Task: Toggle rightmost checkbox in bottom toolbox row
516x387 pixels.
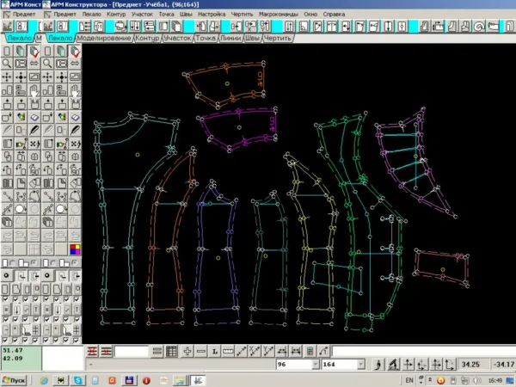Action: tap(77, 340)
